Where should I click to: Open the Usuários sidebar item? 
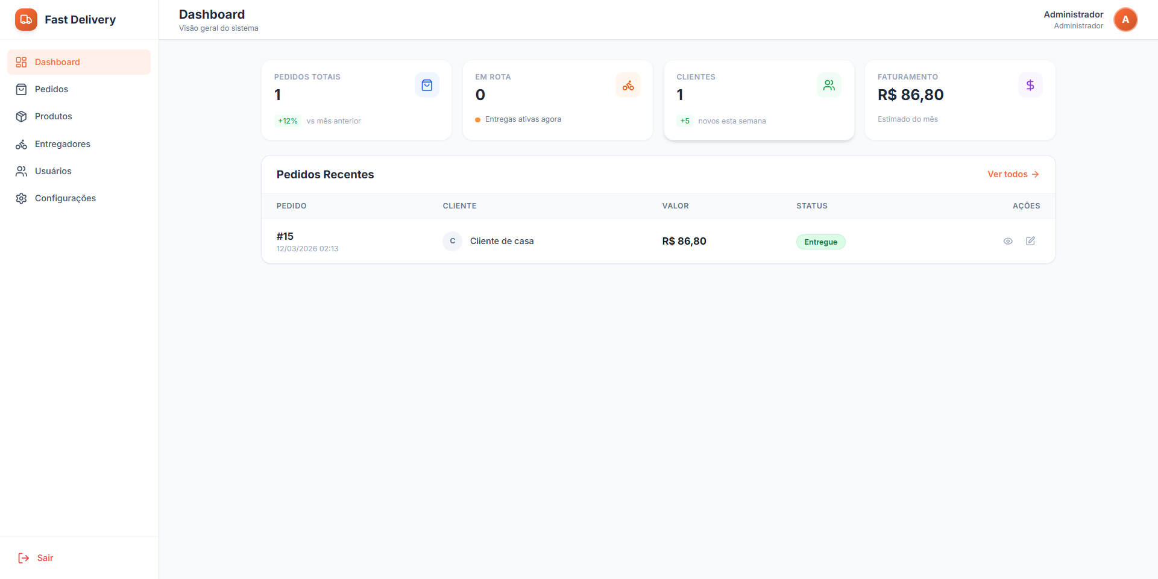(53, 171)
